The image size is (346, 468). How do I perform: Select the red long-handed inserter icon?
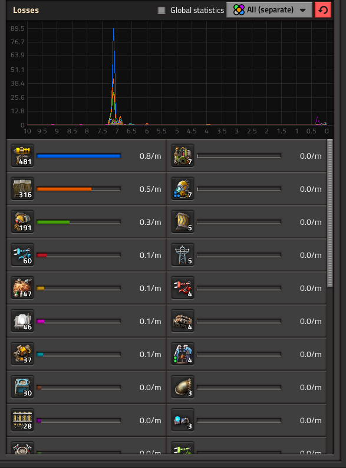[183, 289]
